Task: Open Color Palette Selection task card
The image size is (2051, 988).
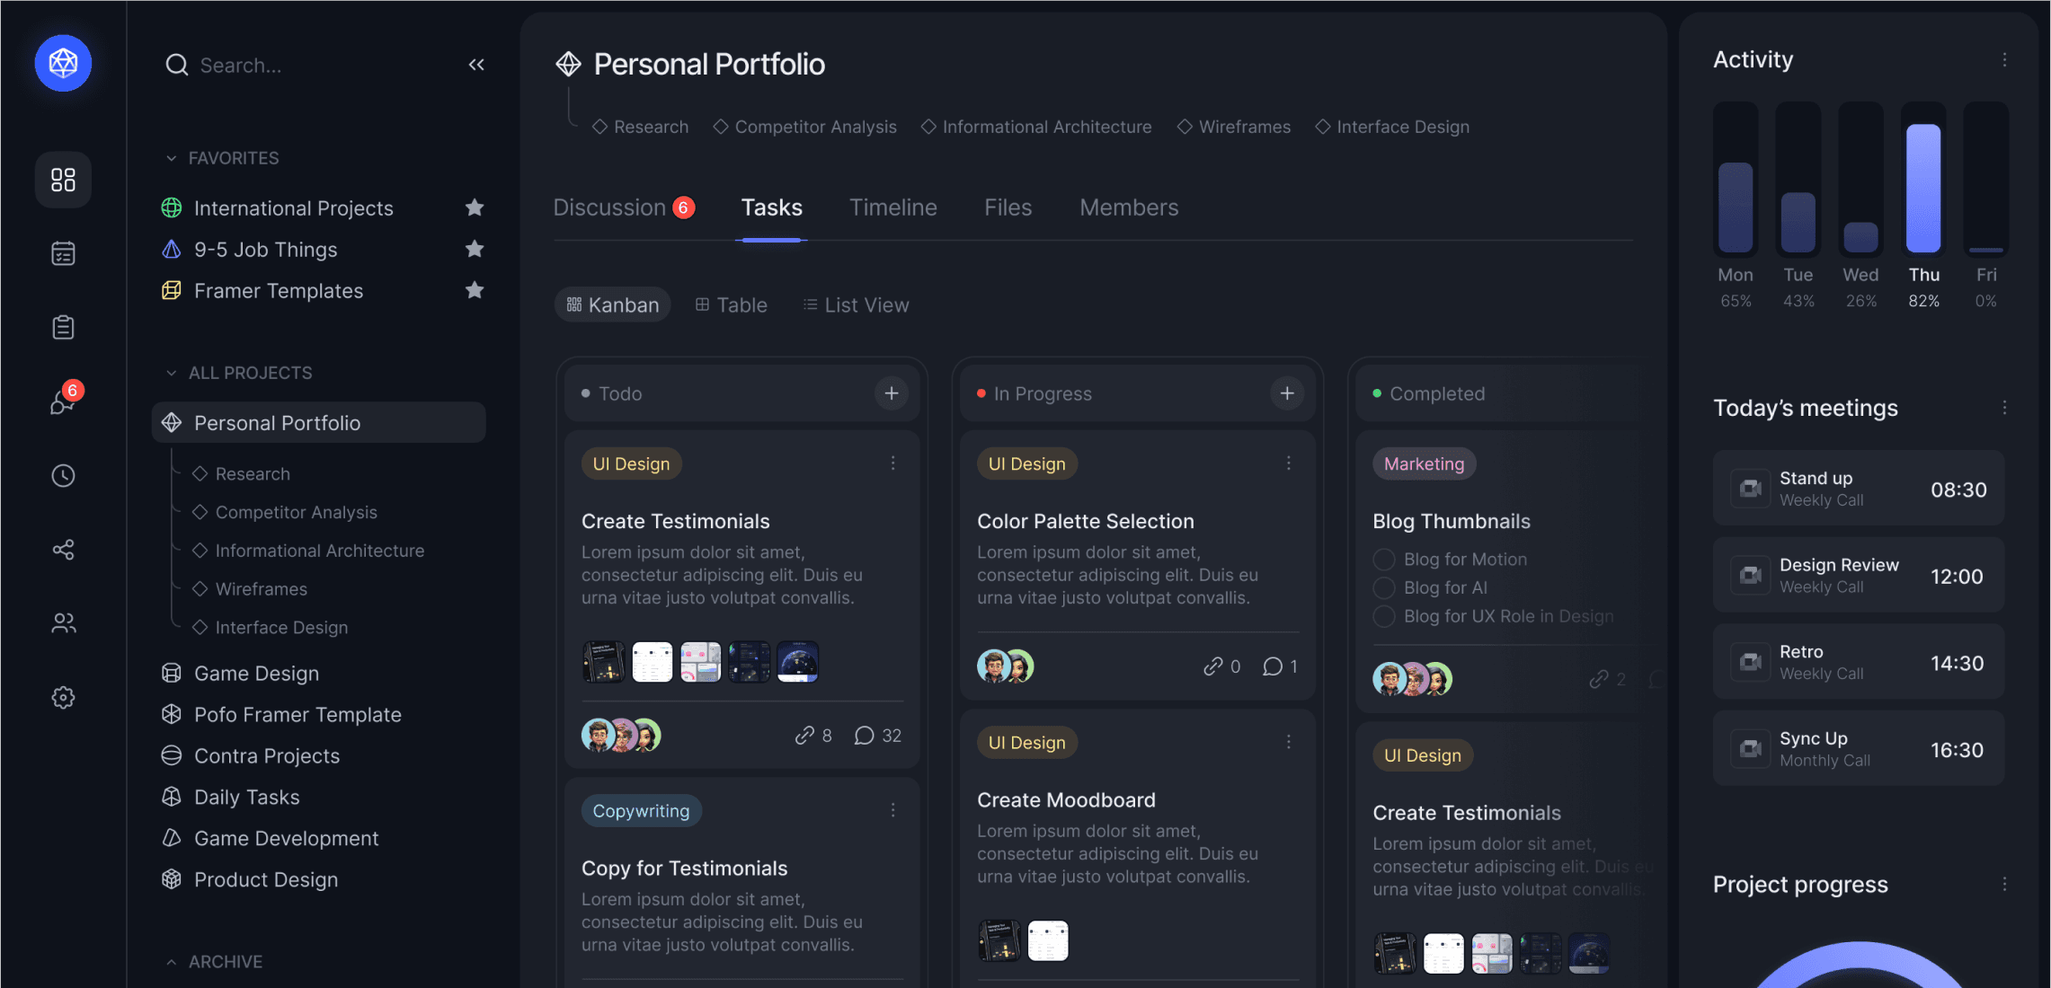Action: pos(1084,522)
